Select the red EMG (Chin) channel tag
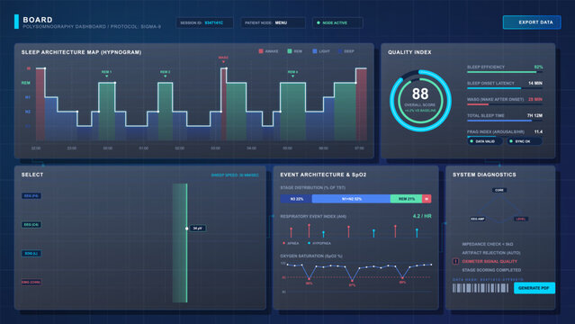 [31, 283]
